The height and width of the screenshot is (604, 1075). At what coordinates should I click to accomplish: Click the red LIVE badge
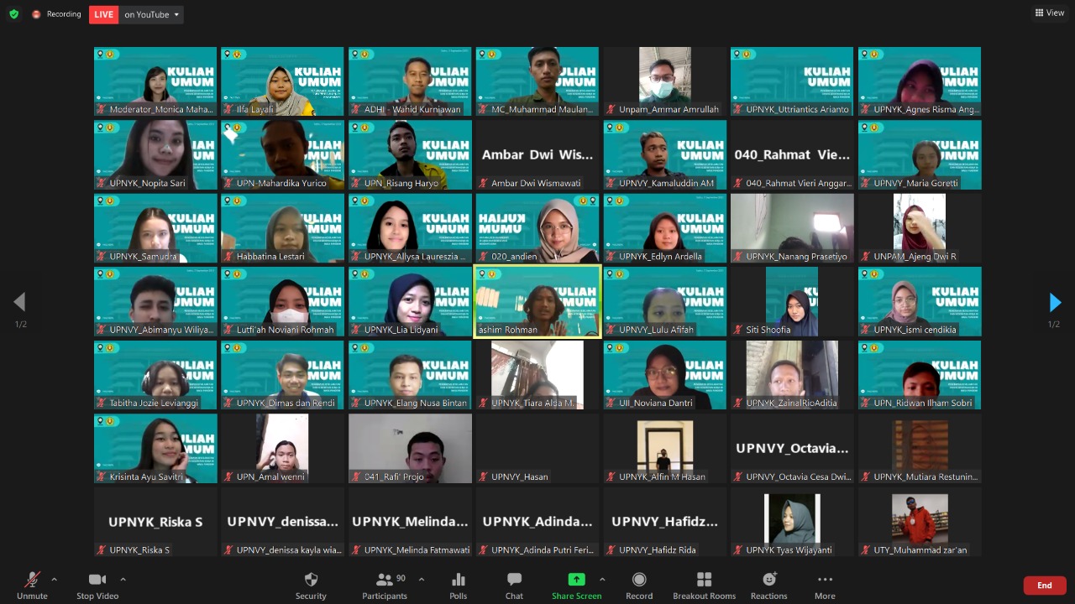(x=104, y=14)
